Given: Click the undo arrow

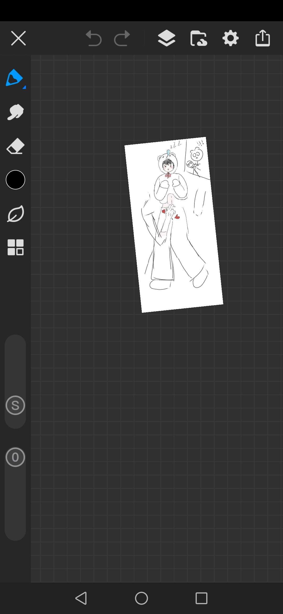Looking at the screenshot, I should (94, 38).
